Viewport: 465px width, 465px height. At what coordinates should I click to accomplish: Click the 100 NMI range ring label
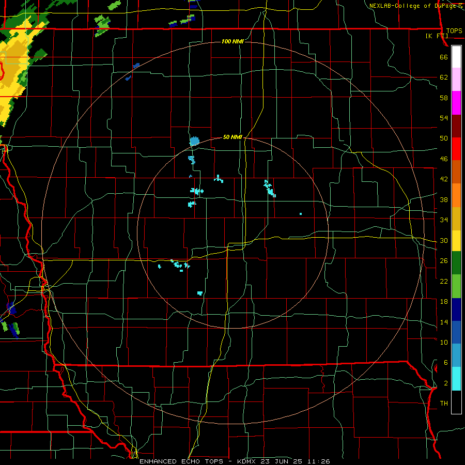233,41
